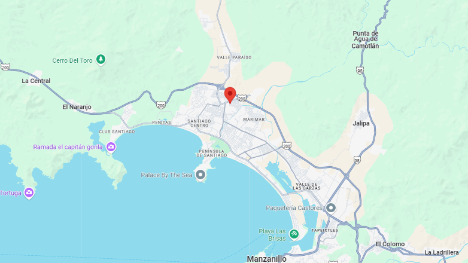Open the La Central locality label
This screenshot has width=468, height=263.
tap(36, 81)
